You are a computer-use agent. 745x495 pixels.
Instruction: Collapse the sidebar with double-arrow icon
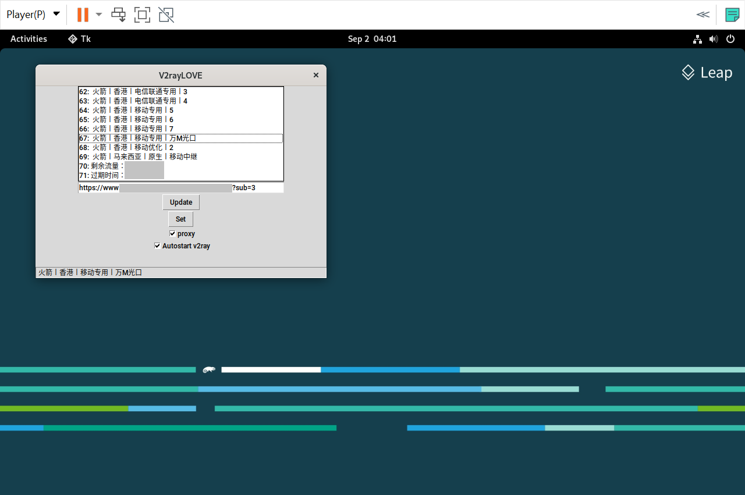coord(703,15)
